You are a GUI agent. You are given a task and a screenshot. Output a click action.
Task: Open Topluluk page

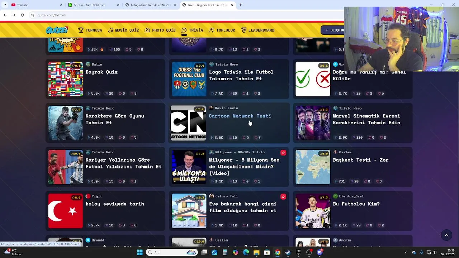(222, 30)
